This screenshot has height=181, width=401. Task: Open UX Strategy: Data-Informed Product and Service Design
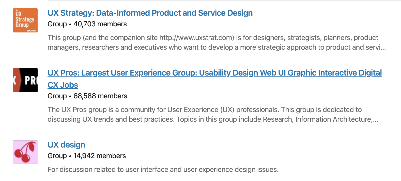150,13
